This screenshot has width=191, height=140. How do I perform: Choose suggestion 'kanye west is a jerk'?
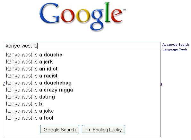(x=82, y=62)
